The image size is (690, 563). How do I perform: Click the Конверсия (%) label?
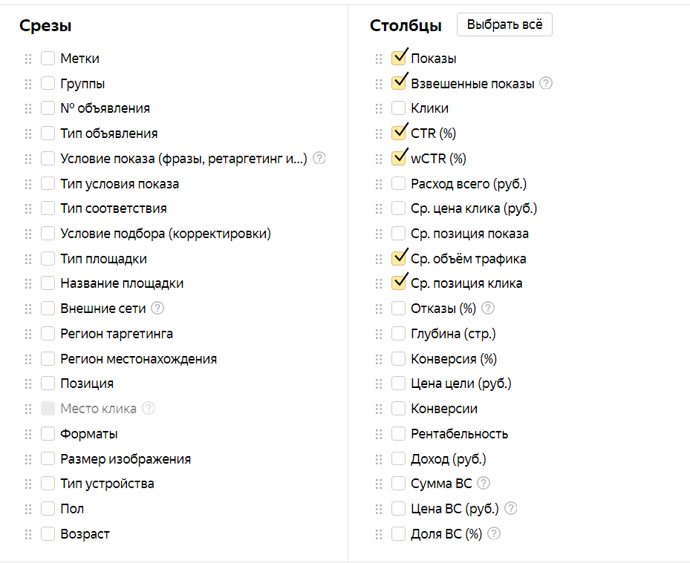tap(454, 358)
